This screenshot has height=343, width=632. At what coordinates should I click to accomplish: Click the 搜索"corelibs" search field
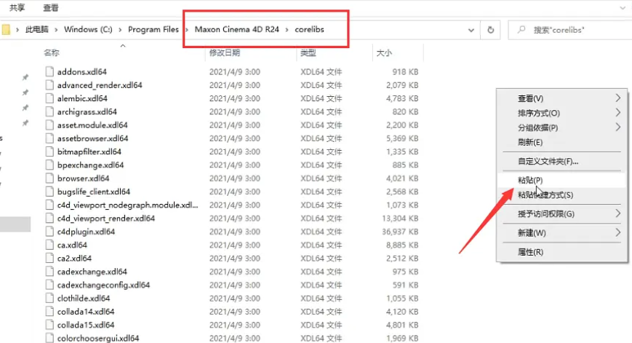click(x=570, y=30)
